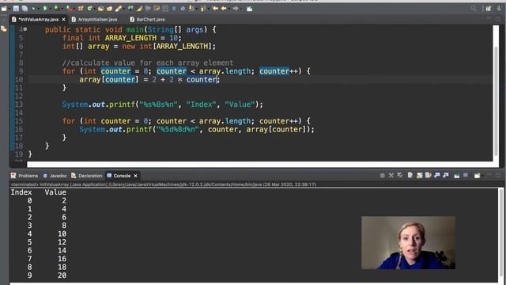This screenshot has width=506, height=285.
Task: Navigate Forward with the grey arrow
Action: point(236,9)
